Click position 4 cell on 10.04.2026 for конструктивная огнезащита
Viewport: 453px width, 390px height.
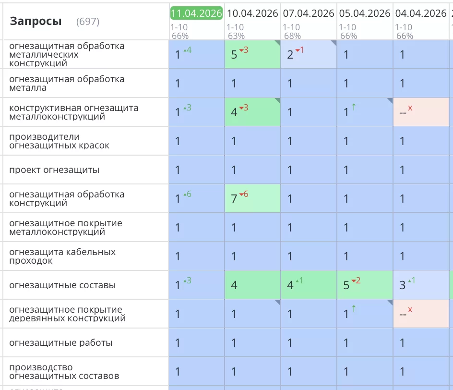click(x=252, y=112)
